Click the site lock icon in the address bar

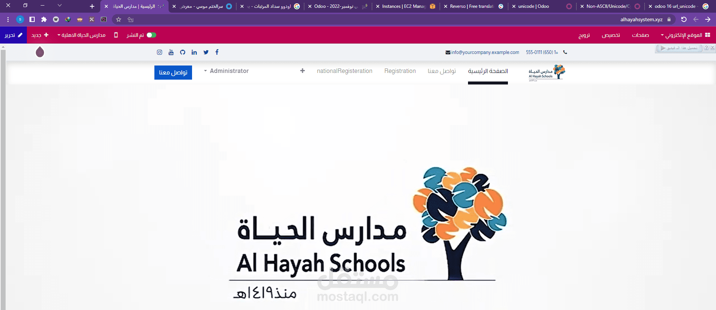(669, 19)
